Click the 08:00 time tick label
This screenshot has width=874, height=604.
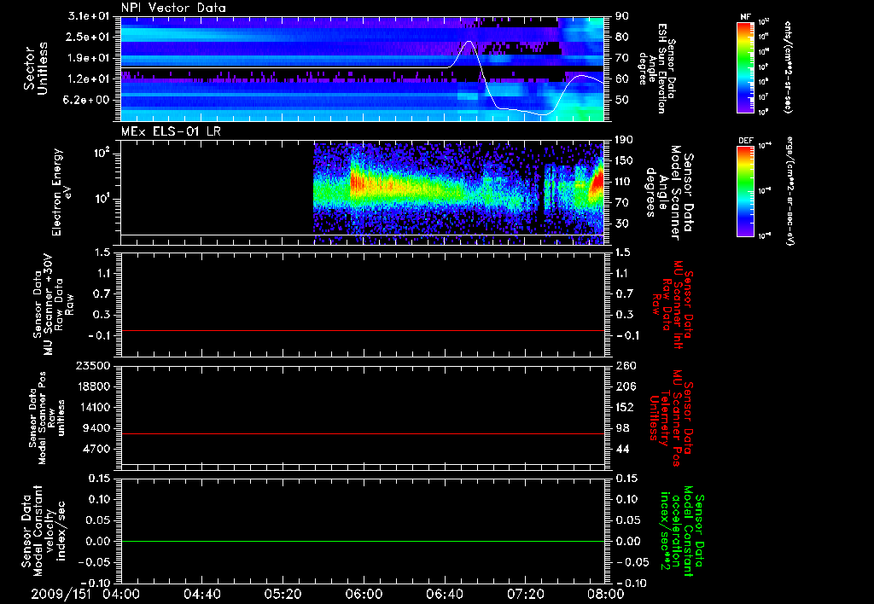point(605,594)
